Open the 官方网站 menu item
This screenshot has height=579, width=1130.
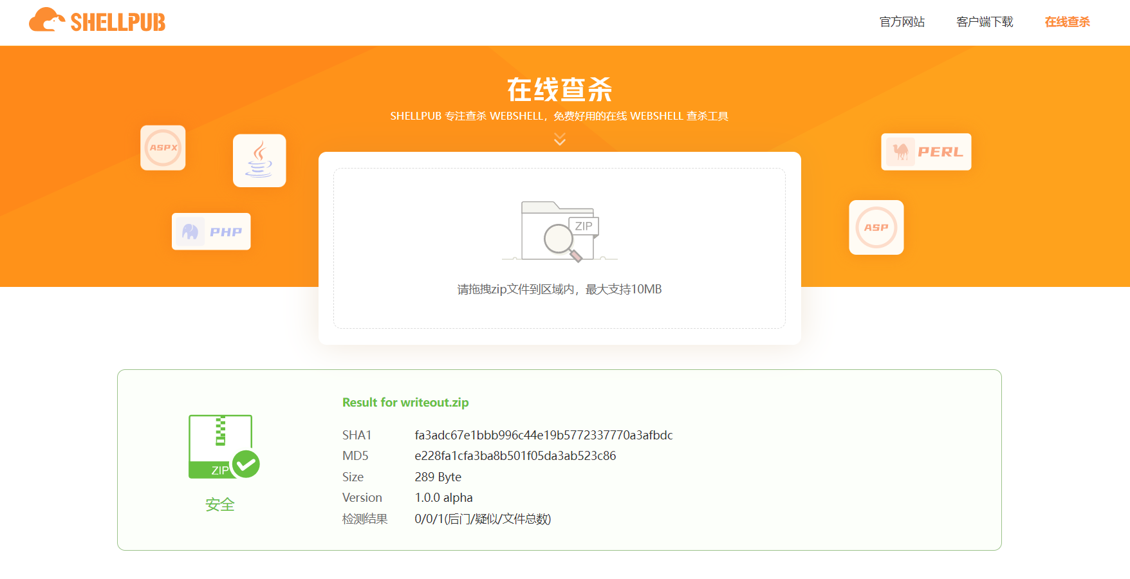(x=902, y=21)
